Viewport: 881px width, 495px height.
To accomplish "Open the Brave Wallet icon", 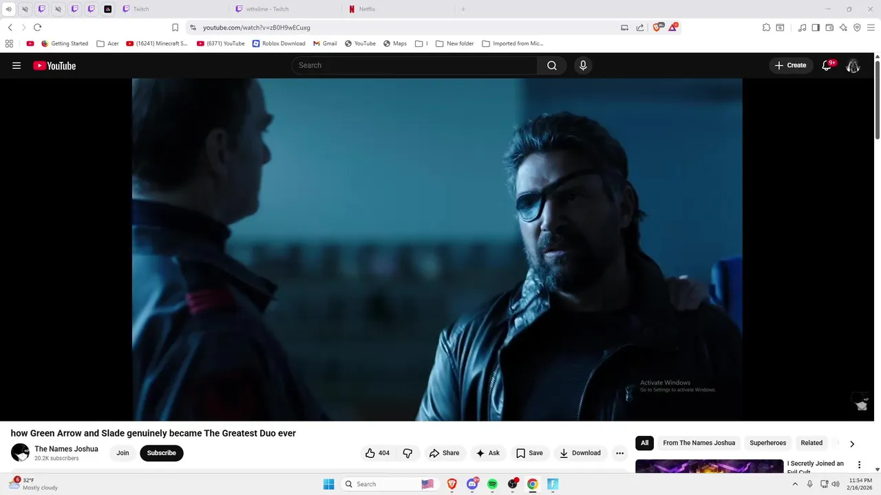I will tap(829, 27).
